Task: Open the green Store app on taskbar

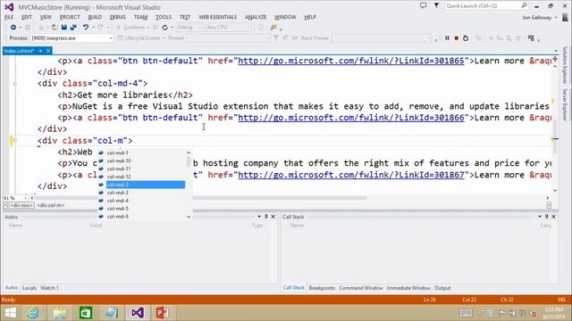Action: (86, 313)
